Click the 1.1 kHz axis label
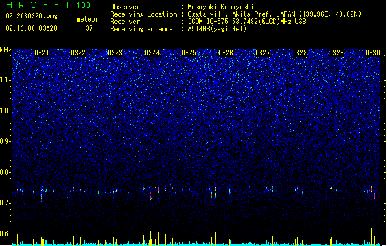This screenshot has width=387, height=246. coord(6,80)
